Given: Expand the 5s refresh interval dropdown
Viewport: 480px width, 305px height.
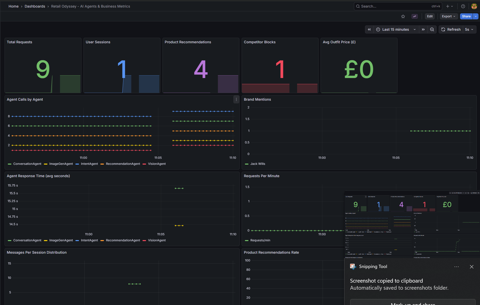Looking at the screenshot, I should pos(469,29).
